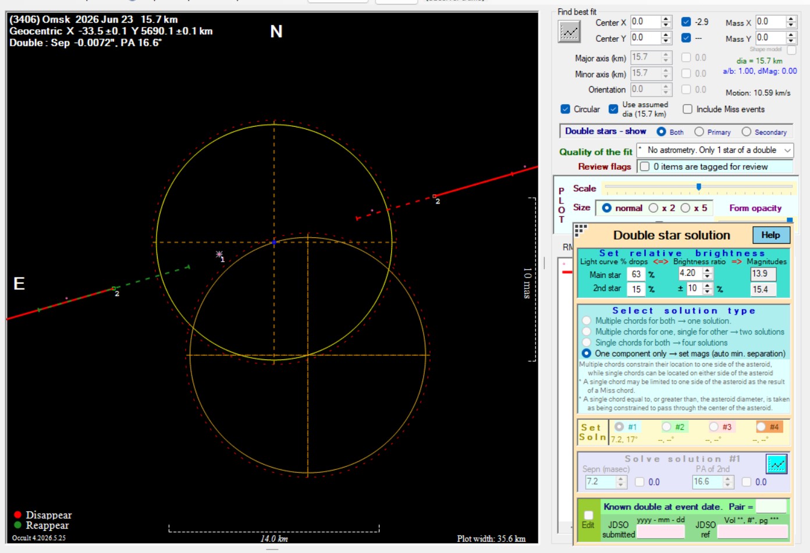Click the dotted grip icon near Double star solution

coord(581,230)
